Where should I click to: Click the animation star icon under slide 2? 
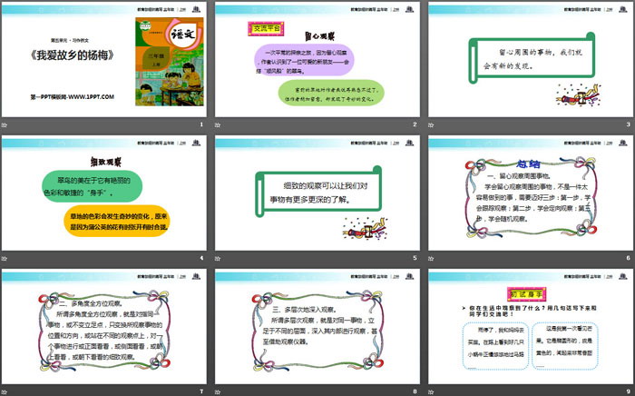coord(218,124)
